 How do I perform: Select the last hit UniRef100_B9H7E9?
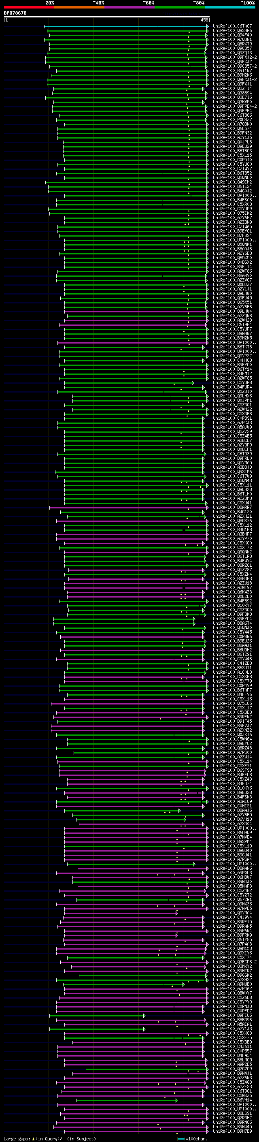coord(232,1131)
